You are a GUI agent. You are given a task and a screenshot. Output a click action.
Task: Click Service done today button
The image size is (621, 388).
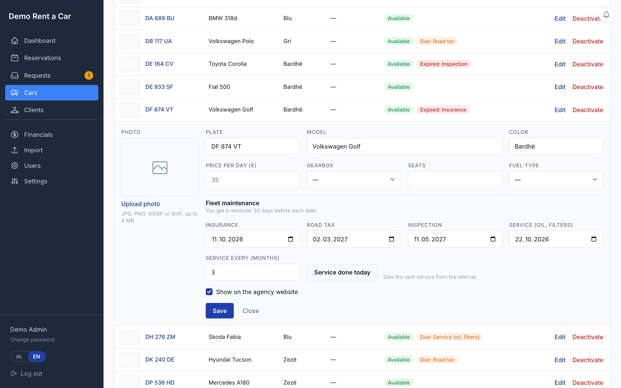342,272
